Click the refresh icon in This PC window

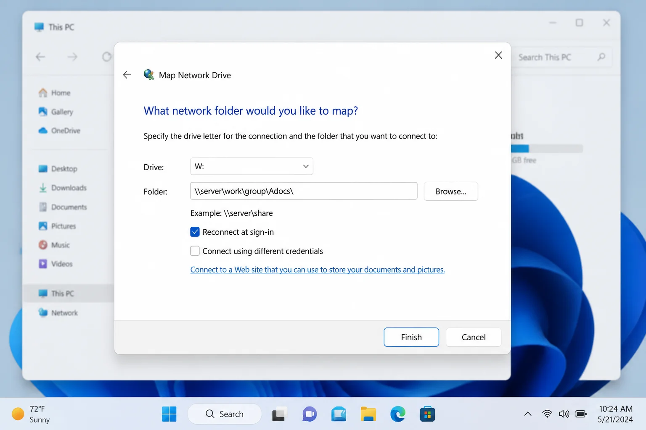107,57
